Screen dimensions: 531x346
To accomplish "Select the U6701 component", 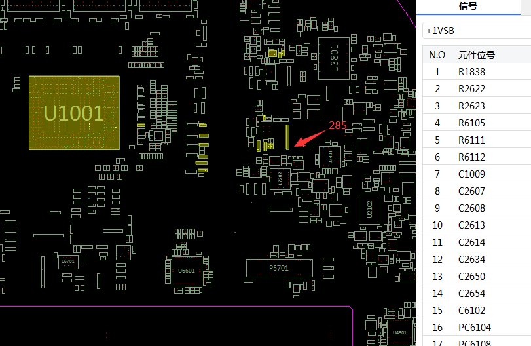I will (67, 261).
